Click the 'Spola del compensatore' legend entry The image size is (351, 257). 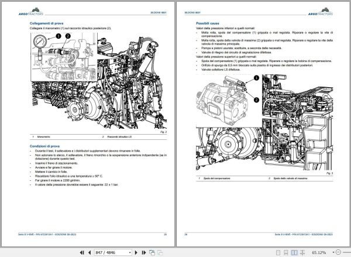(216, 179)
